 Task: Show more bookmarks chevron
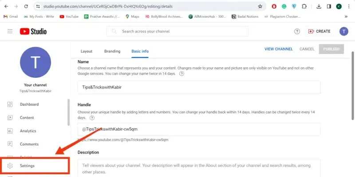(x=346, y=16)
